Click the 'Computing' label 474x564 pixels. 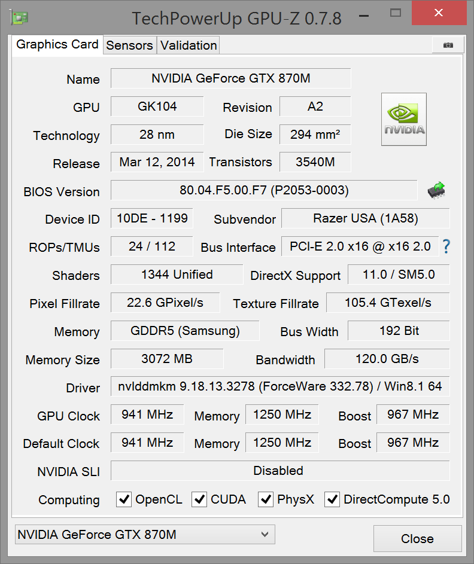[69, 500]
